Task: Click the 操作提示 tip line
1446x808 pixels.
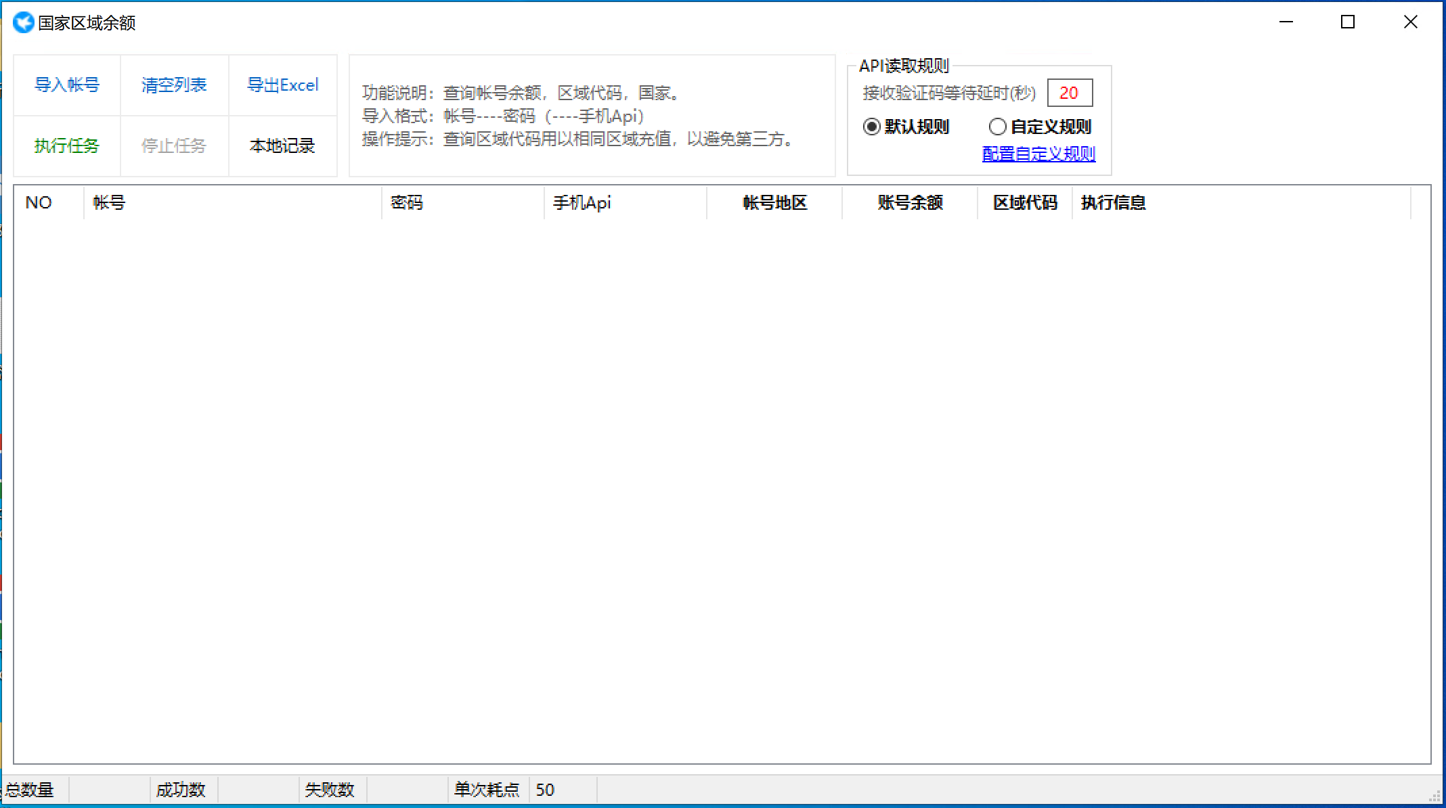Action: tap(579, 139)
